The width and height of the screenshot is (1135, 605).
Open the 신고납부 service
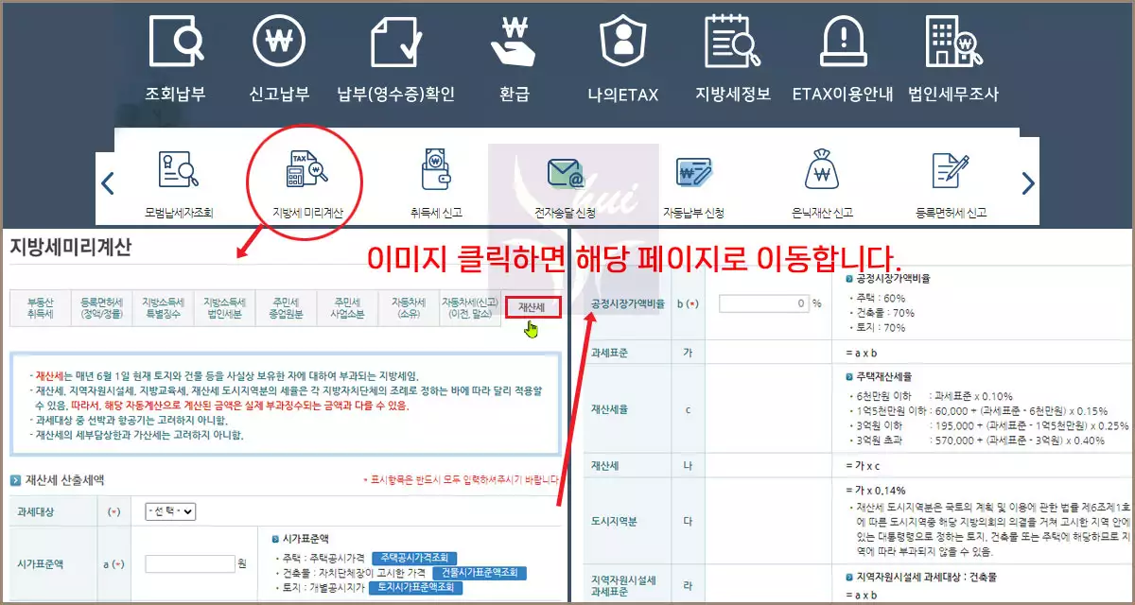coord(277,52)
